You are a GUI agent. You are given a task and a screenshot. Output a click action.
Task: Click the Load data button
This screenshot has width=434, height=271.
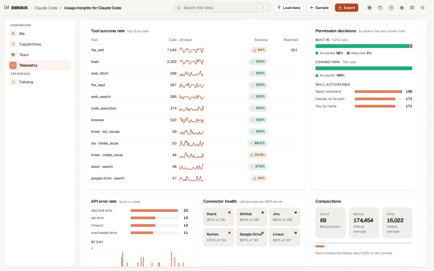coord(289,8)
